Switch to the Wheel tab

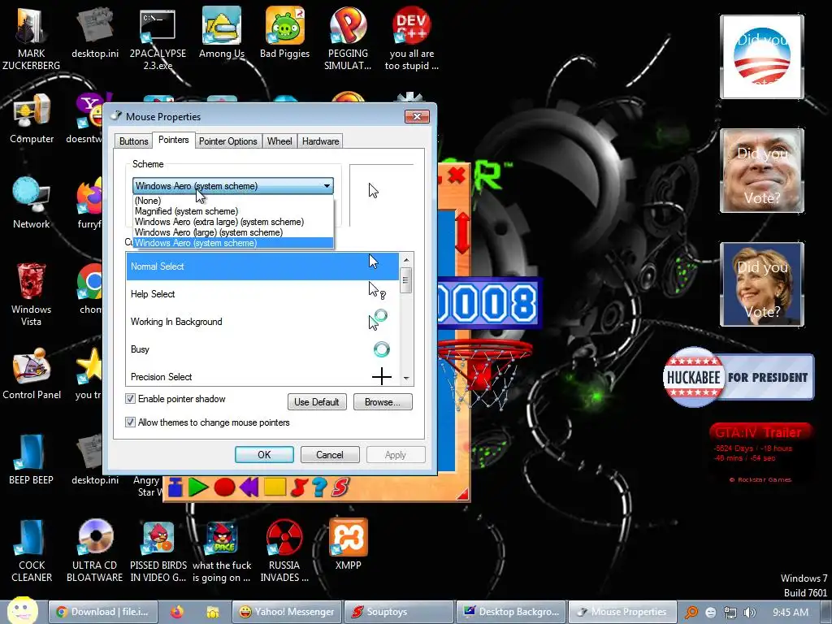pos(279,141)
